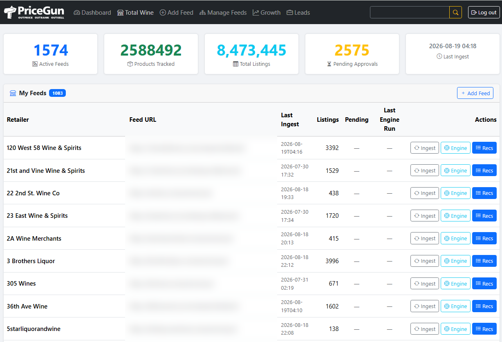Run Engine for 36th Ave Wine
Screen dimensions: 502x342
click(455, 306)
